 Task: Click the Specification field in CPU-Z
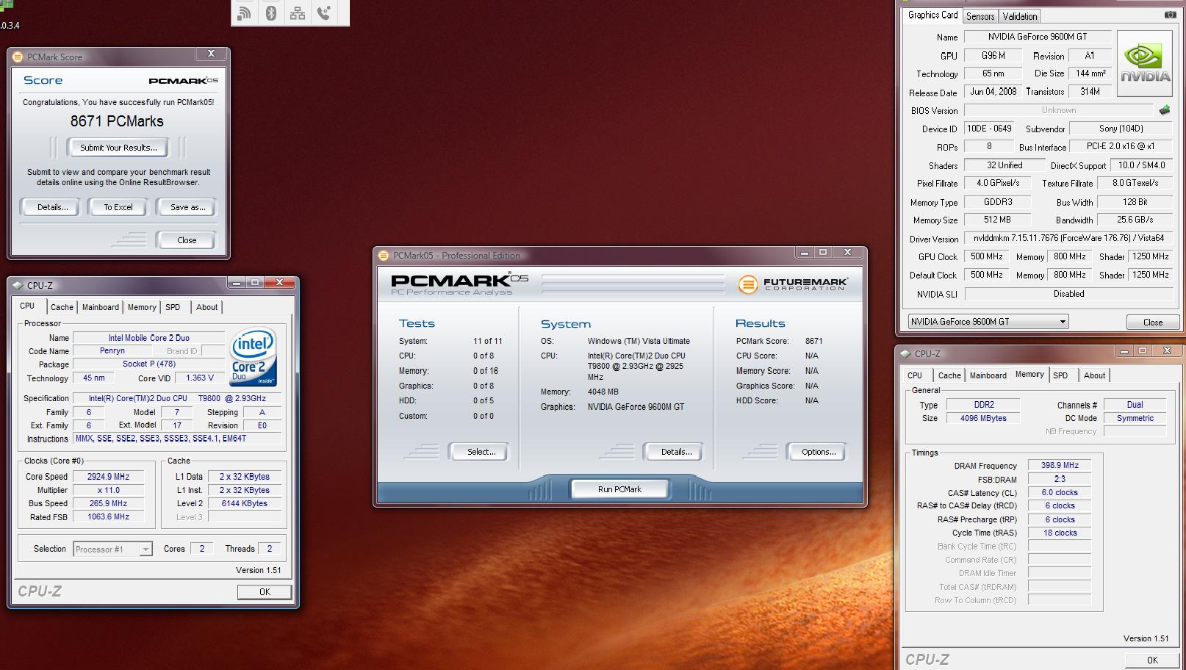177,398
